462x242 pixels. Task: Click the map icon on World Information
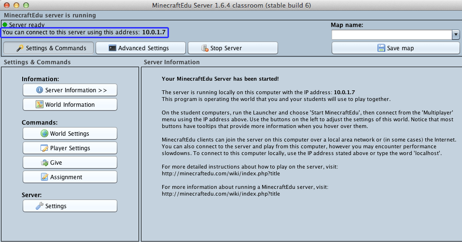(40, 104)
